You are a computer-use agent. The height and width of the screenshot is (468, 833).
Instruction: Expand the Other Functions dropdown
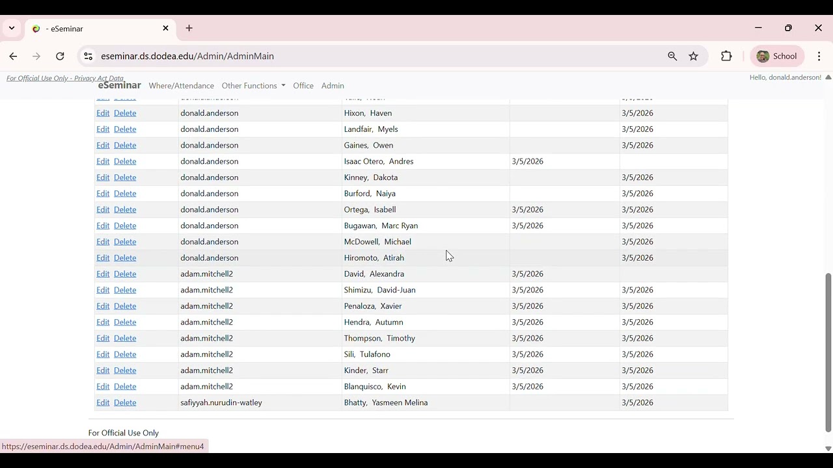coord(253,86)
